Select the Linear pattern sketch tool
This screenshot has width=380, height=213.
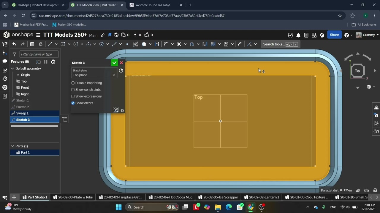(213, 44)
